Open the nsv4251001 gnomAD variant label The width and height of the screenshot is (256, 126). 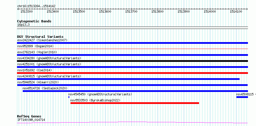click(x=49, y=64)
